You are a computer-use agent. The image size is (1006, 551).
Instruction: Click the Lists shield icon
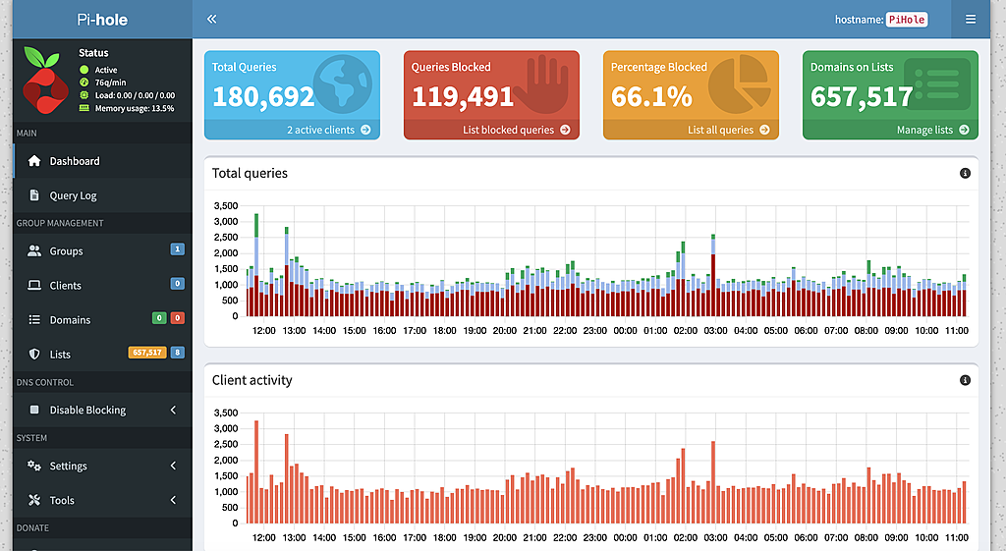pos(34,354)
